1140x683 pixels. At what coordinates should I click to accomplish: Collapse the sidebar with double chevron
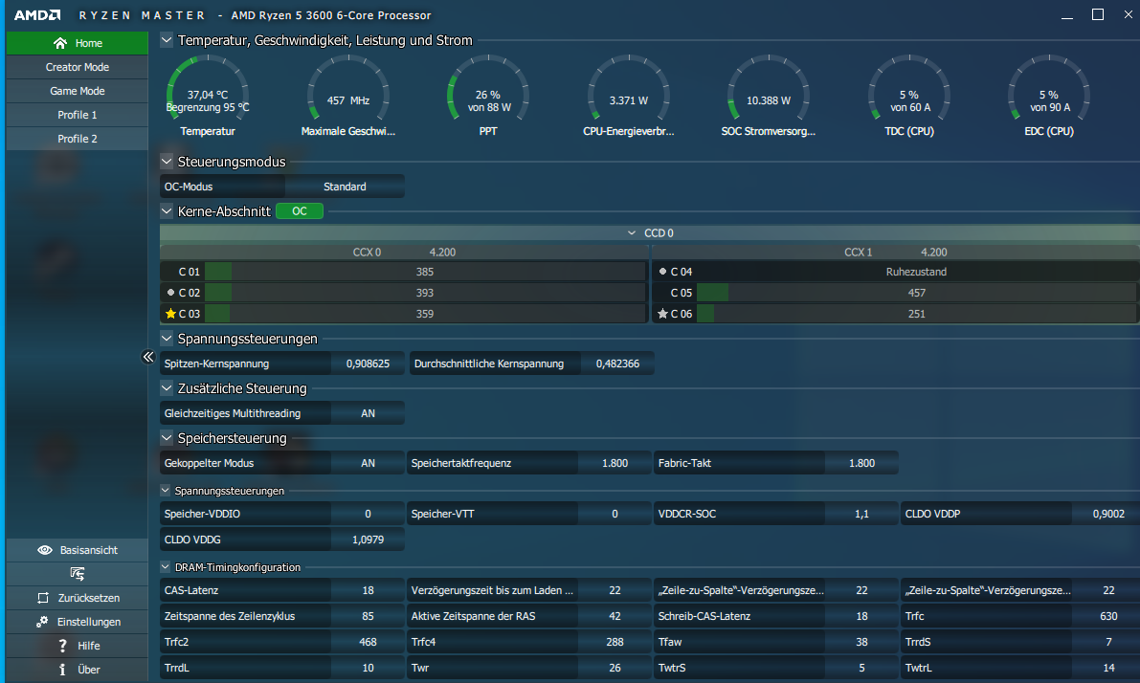pos(148,356)
